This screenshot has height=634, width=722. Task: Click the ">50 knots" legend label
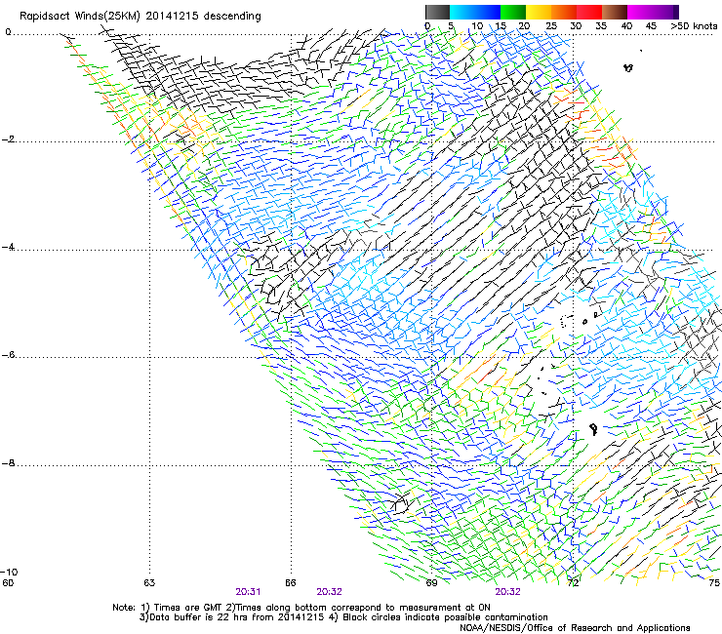click(x=694, y=25)
